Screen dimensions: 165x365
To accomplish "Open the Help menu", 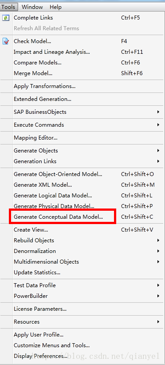I will click(55, 7).
